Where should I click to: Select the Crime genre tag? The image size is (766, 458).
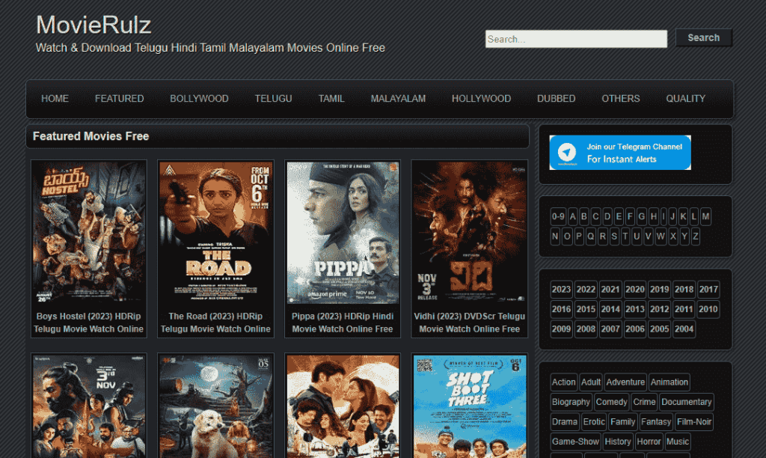click(x=644, y=402)
